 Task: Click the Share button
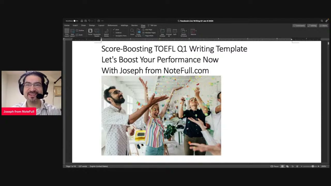click(324, 26)
